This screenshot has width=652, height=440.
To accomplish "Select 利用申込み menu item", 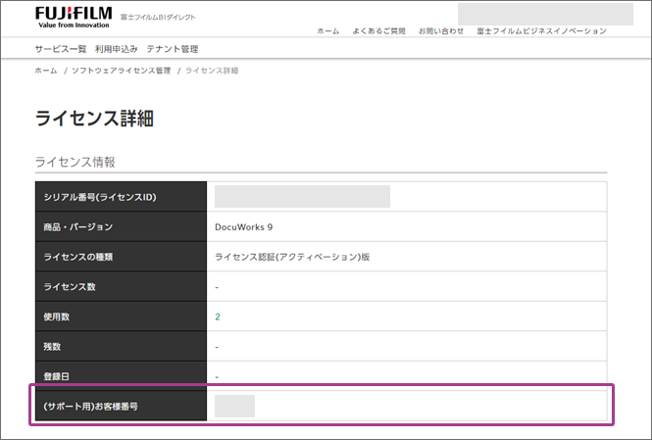I will (116, 49).
